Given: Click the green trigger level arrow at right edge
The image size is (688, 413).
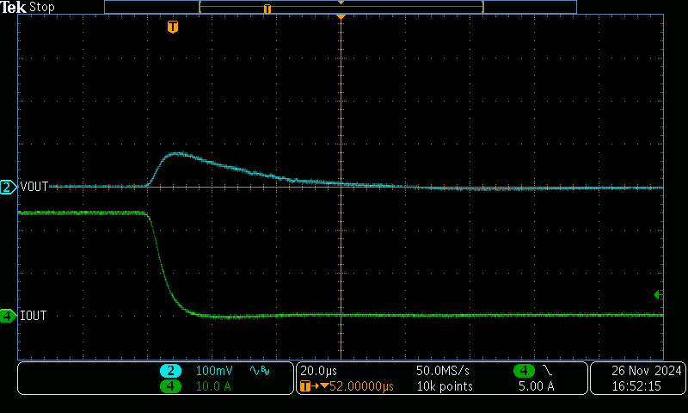Looking at the screenshot, I should (658, 295).
